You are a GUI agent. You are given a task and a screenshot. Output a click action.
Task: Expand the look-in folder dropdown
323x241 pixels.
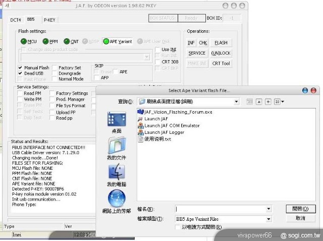pos(236,102)
